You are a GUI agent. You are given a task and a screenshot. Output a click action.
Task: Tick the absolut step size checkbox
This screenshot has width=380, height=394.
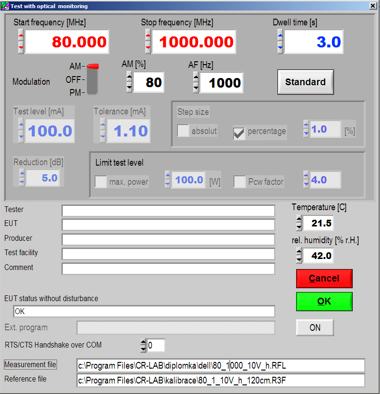tap(183, 131)
